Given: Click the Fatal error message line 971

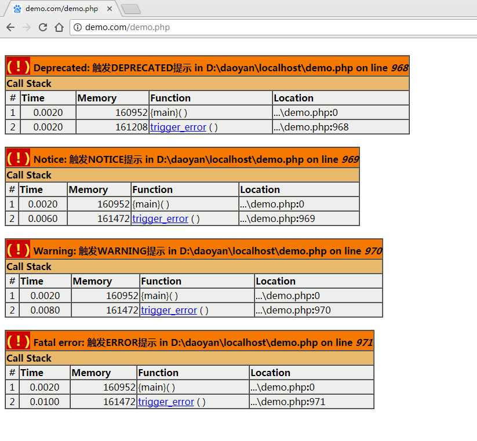Looking at the screenshot, I should (203, 342).
